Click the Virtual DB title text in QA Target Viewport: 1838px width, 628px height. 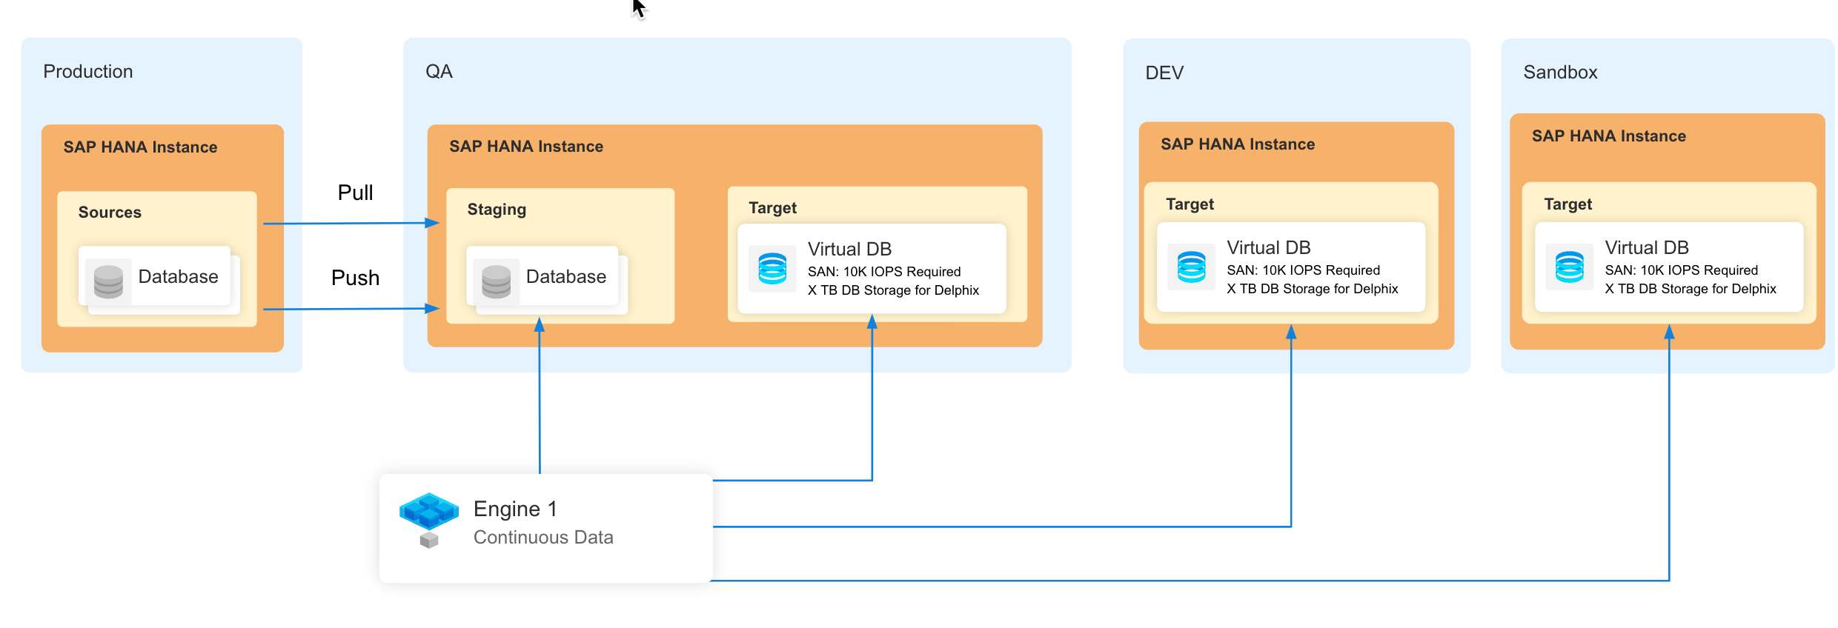coord(849,250)
